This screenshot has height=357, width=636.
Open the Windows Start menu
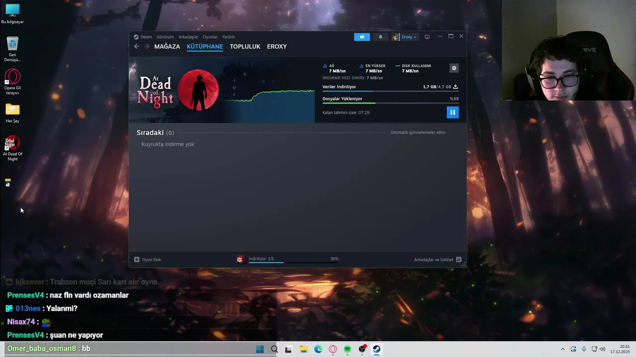pyautogui.click(x=260, y=349)
